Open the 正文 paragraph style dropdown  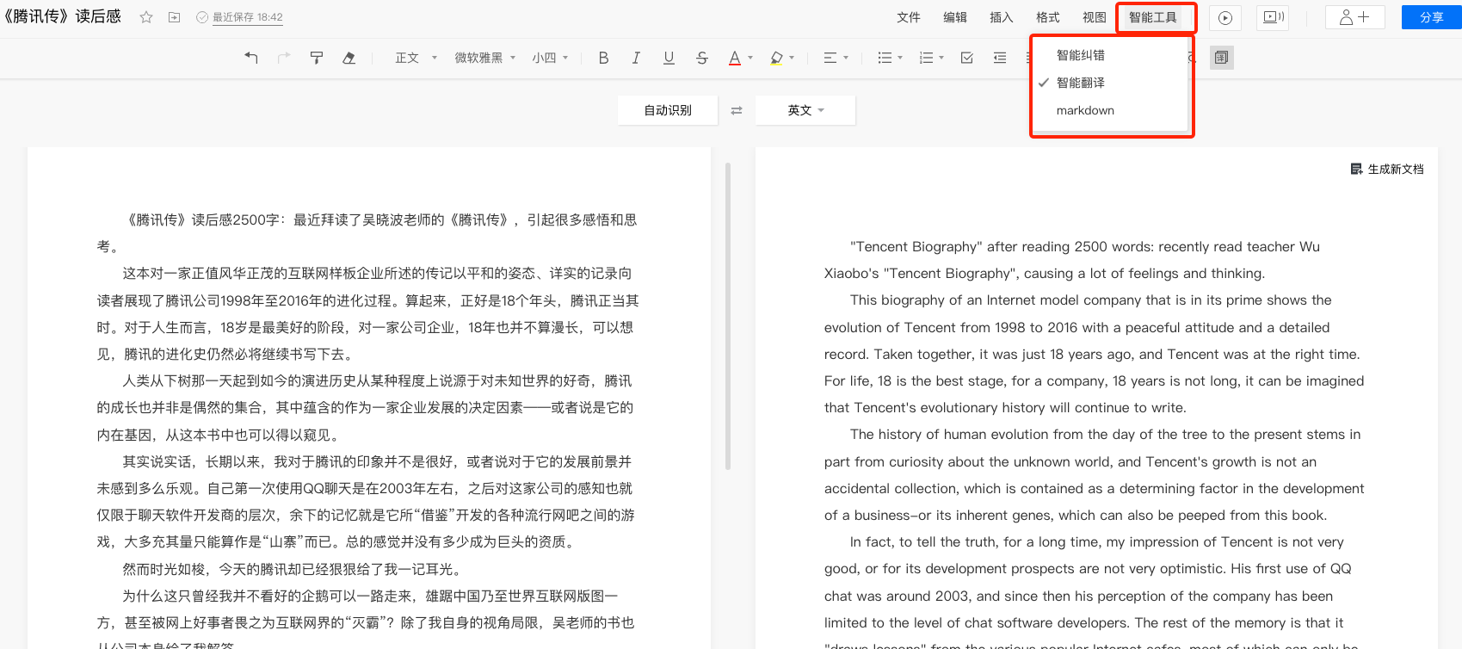click(x=416, y=58)
